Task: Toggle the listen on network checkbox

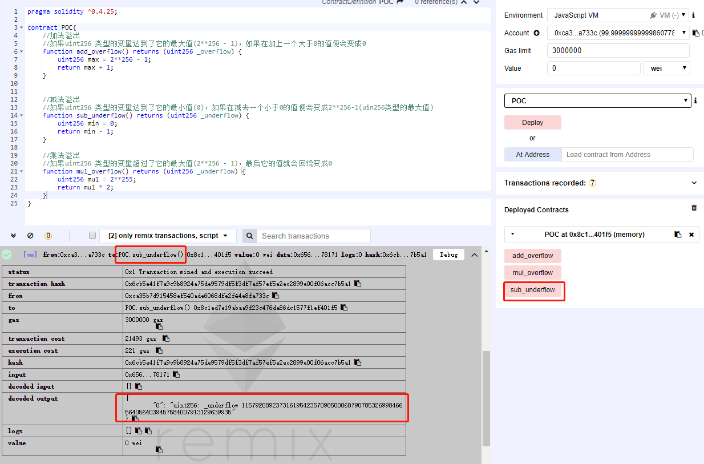Action: [x=92, y=236]
